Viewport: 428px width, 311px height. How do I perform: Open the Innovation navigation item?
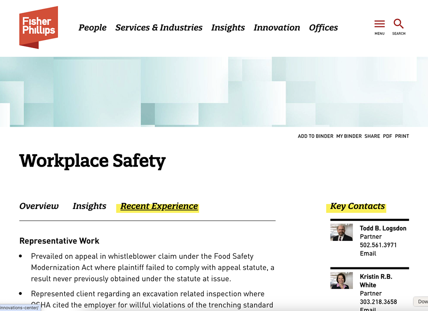(x=277, y=28)
